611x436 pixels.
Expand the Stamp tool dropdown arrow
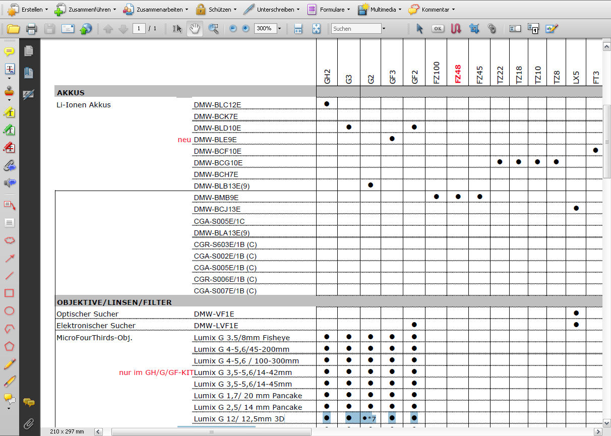[x=10, y=100]
